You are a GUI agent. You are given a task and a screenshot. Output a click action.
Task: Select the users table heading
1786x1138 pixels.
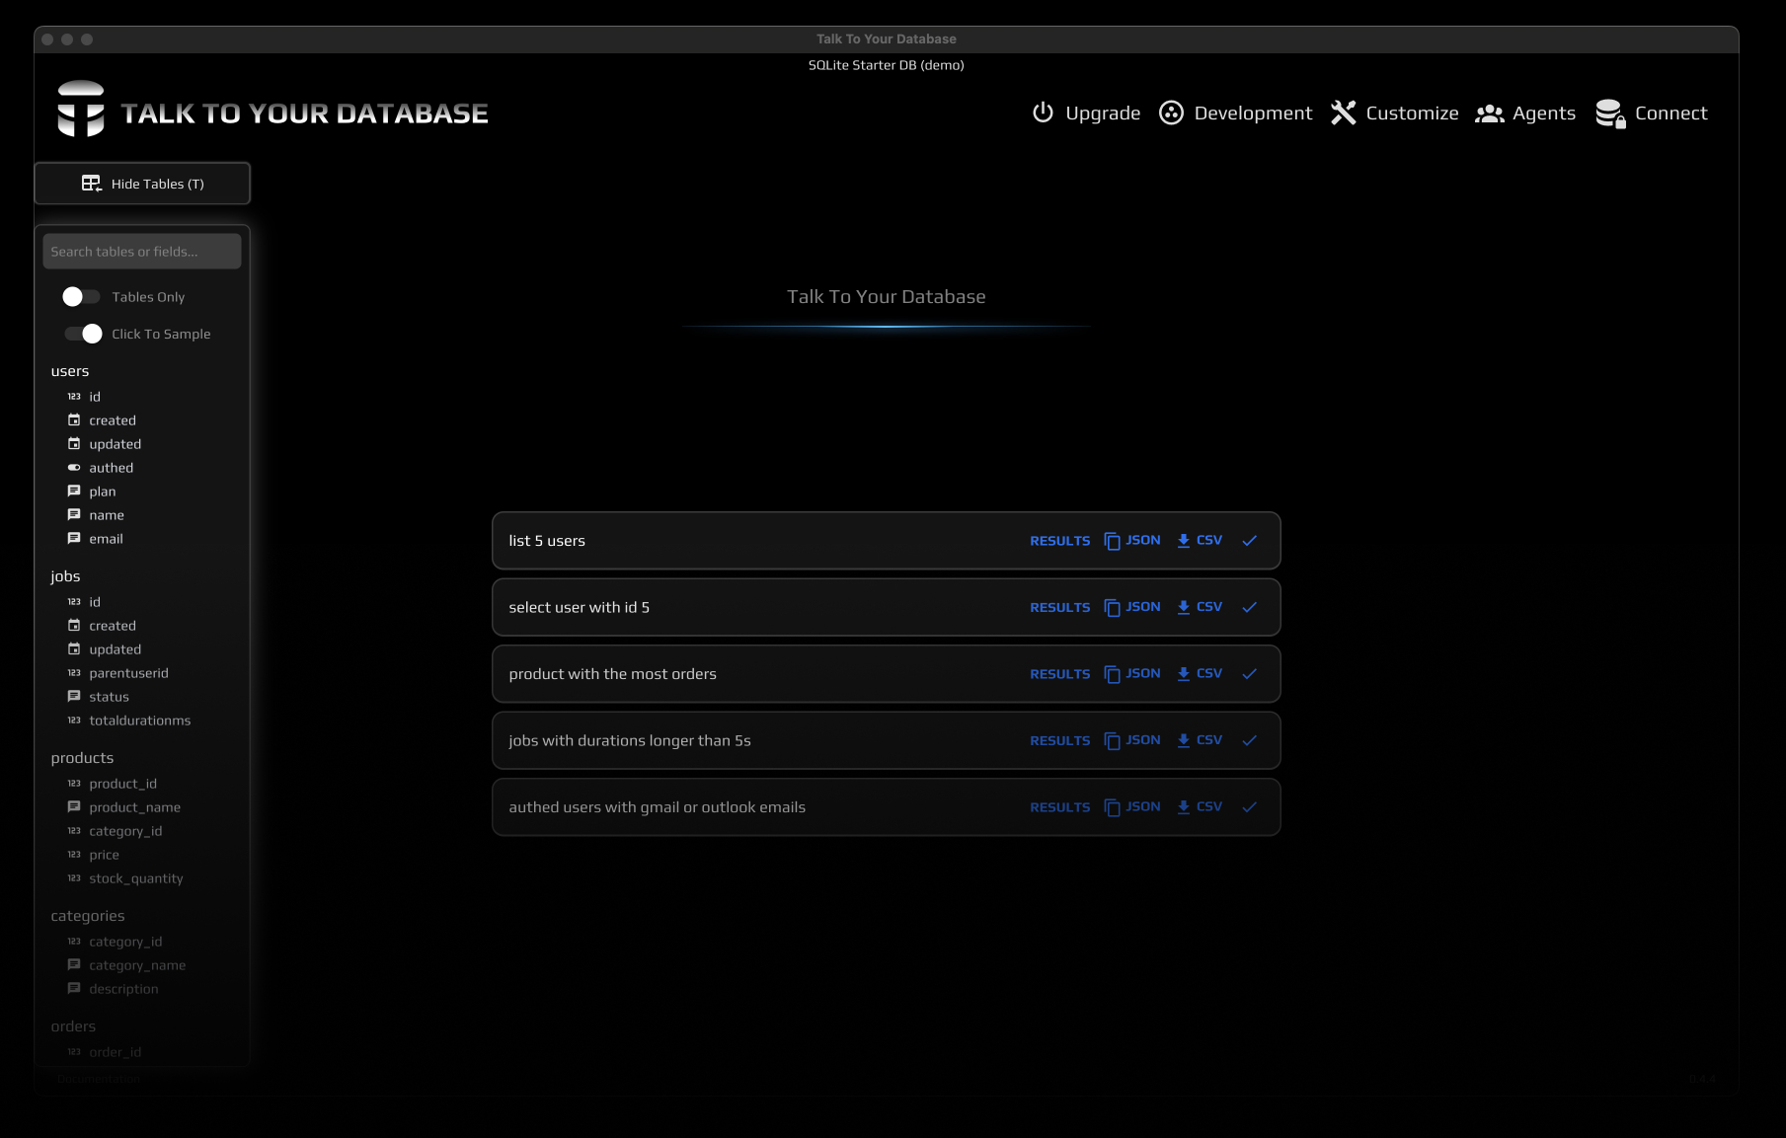click(70, 371)
